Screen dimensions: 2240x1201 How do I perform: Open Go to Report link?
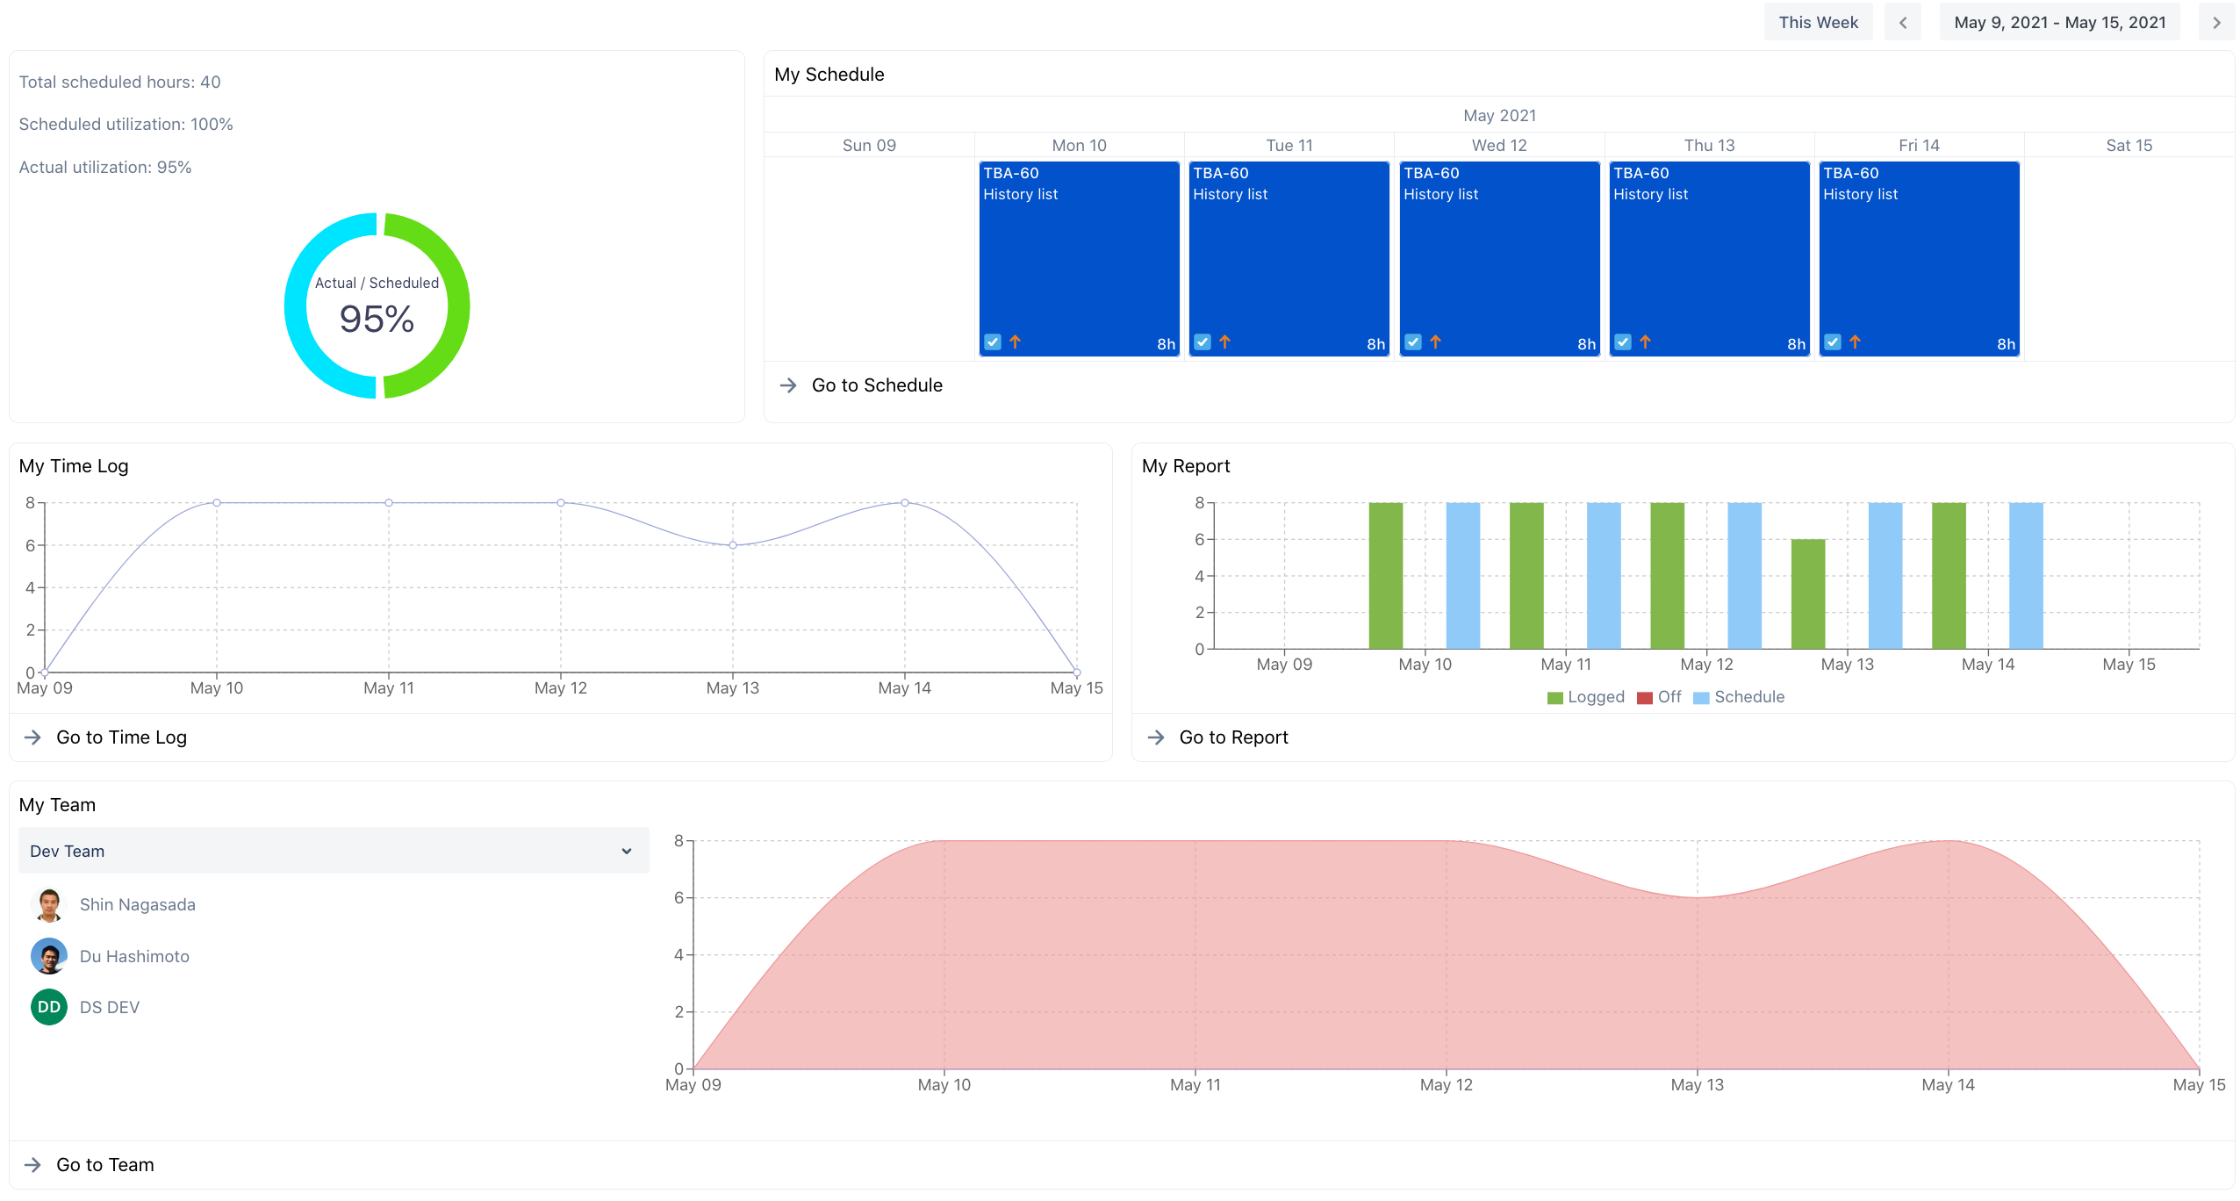point(1233,737)
